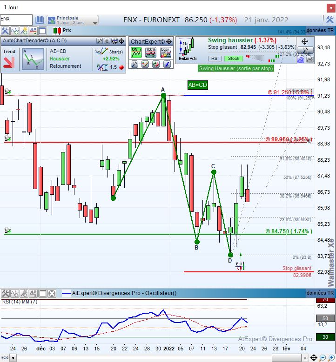
Task: Click the move cross icon at bottom right
Action: tap(314, 358)
